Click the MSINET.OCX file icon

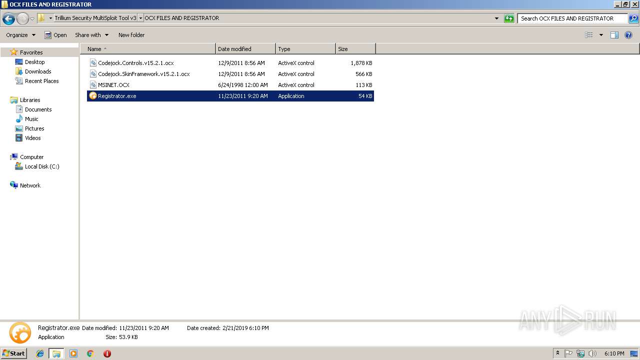(93, 85)
